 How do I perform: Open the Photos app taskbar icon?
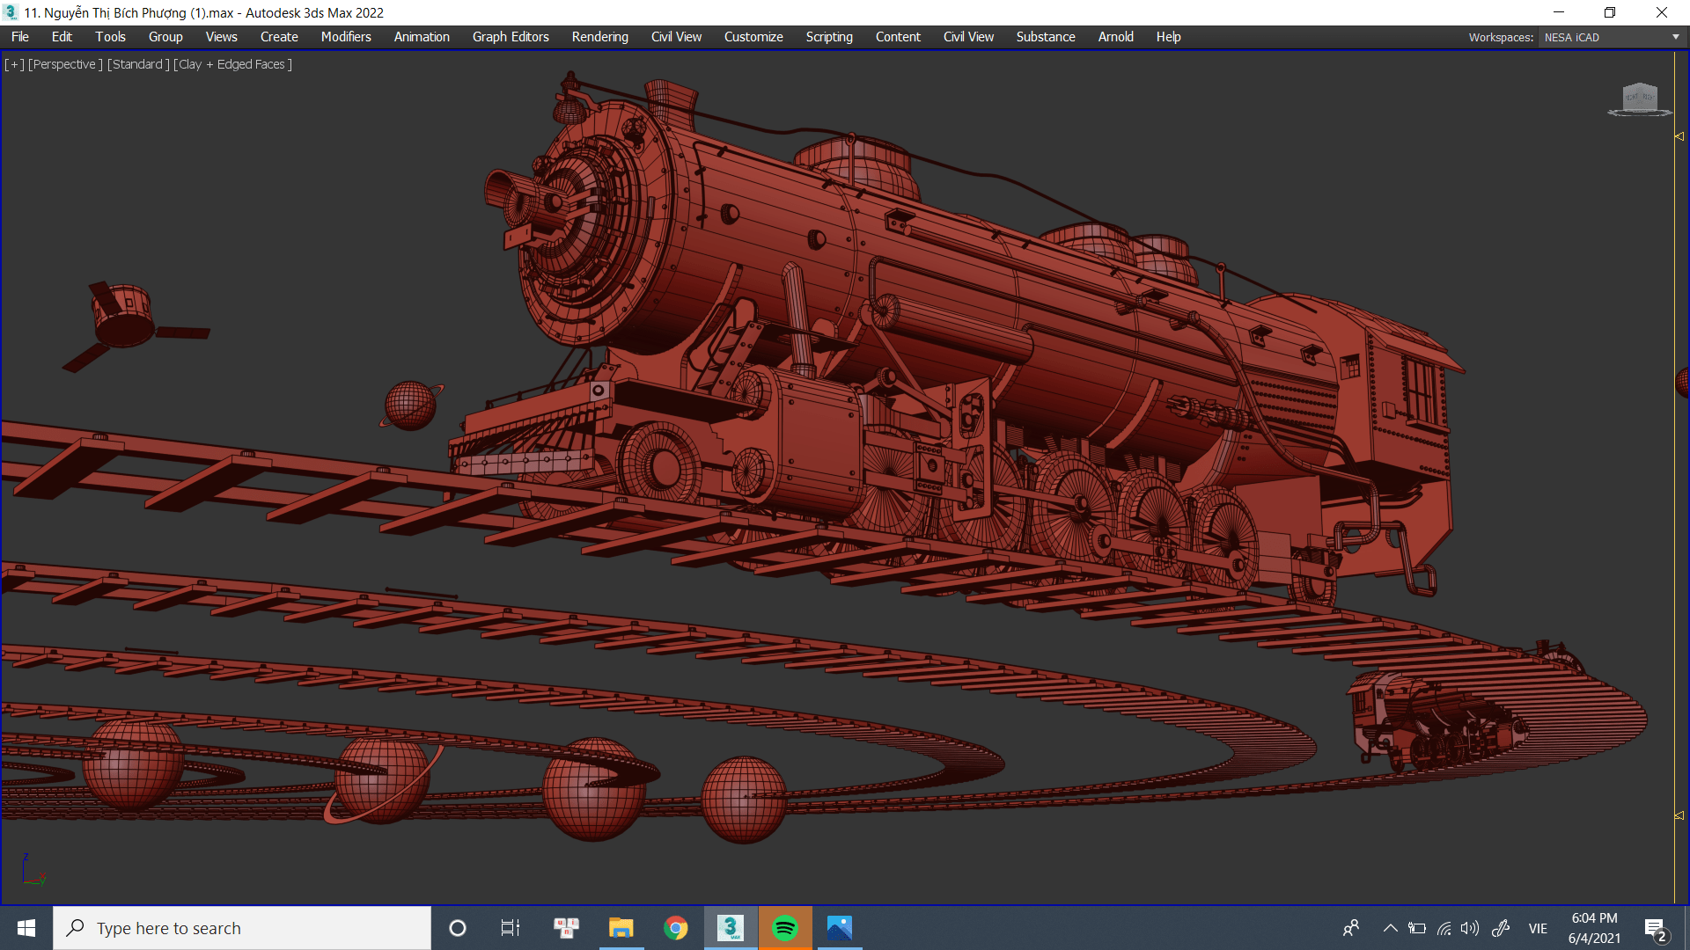(x=839, y=928)
